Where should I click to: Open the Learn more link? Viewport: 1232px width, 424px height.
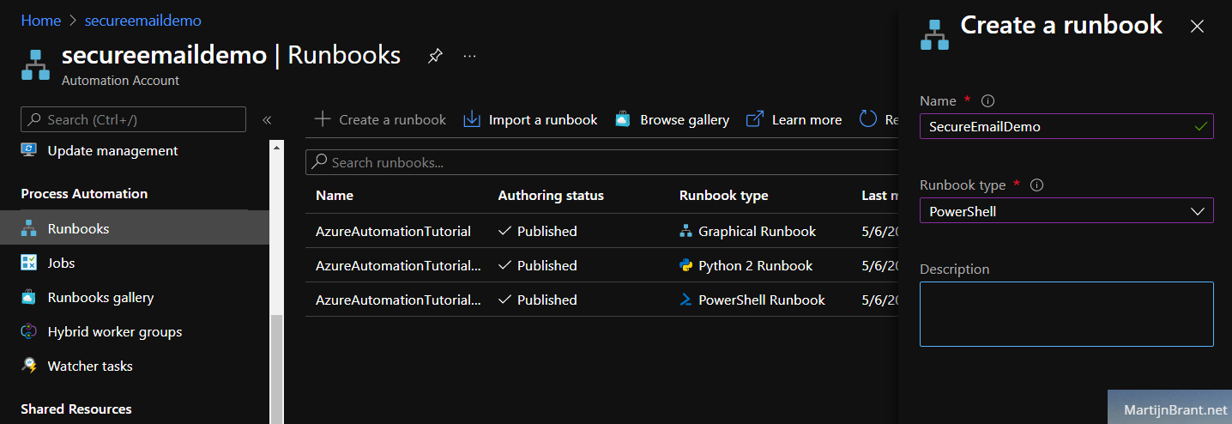coord(794,119)
